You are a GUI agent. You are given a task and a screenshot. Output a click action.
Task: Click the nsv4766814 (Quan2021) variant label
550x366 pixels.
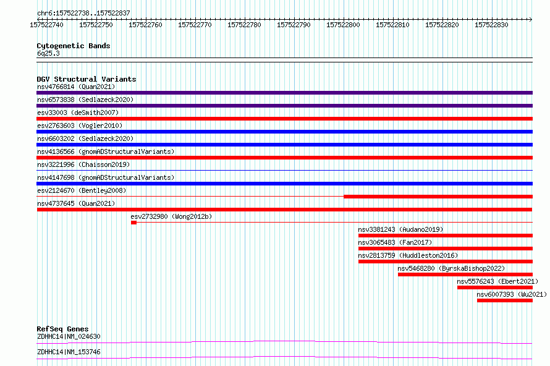(x=76, y=87)
